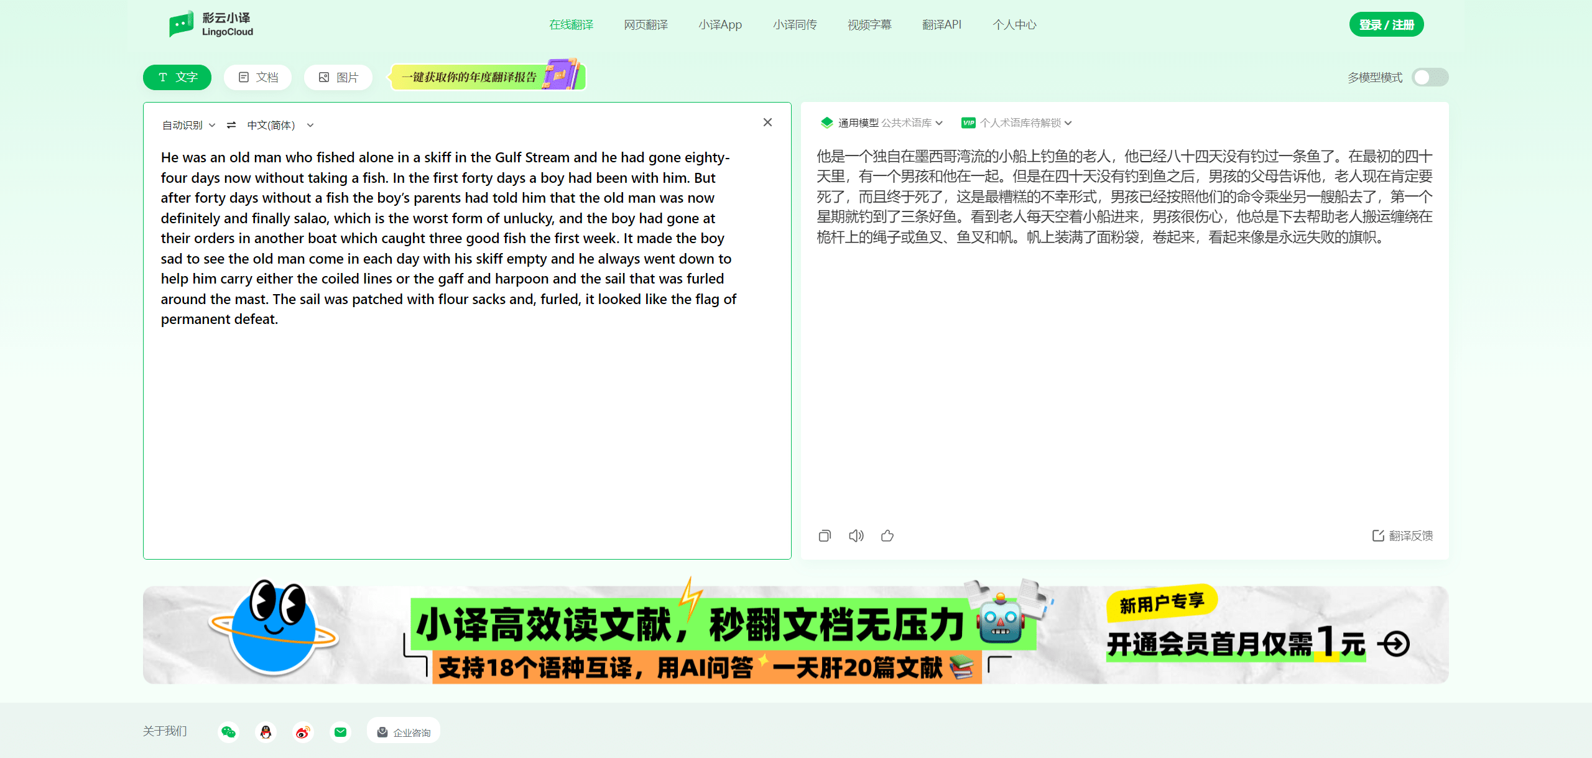Viewport: 1592px width, 758px height.
Task: Open 网页翻译 in the top navigation
Action: coord(646,25)
